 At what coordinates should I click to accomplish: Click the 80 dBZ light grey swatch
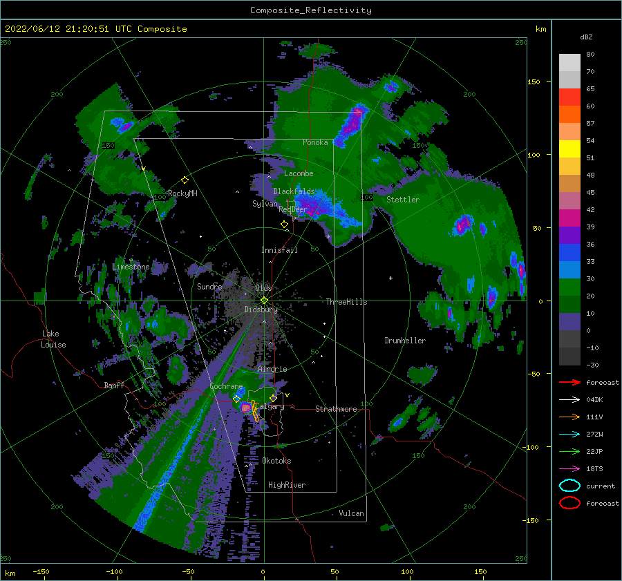pos(569,63)
